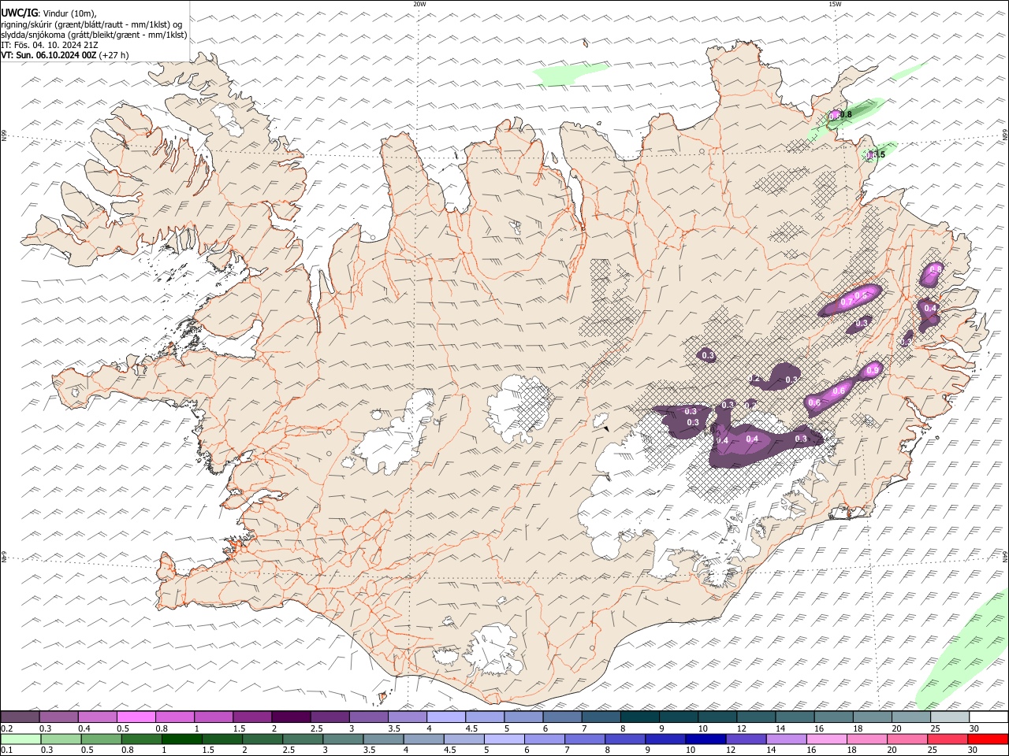Select the 'VT: Sun. 06.10.2024 00Z (+27 h)' line
Screen dimensions: 1009x756
point(65,55)
